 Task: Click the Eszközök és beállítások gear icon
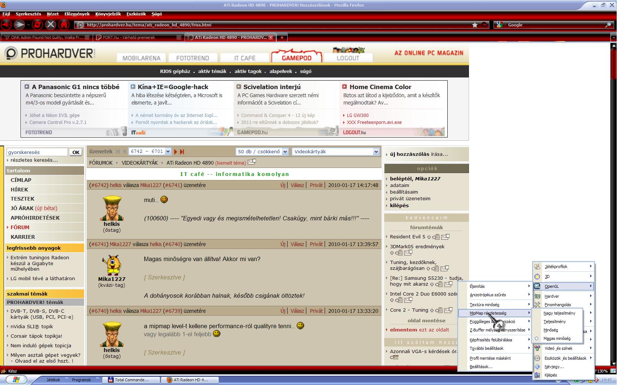click(537, 358)
